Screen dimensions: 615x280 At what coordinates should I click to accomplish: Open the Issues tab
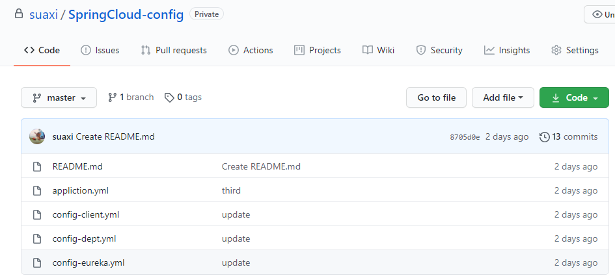click(100, 50)
